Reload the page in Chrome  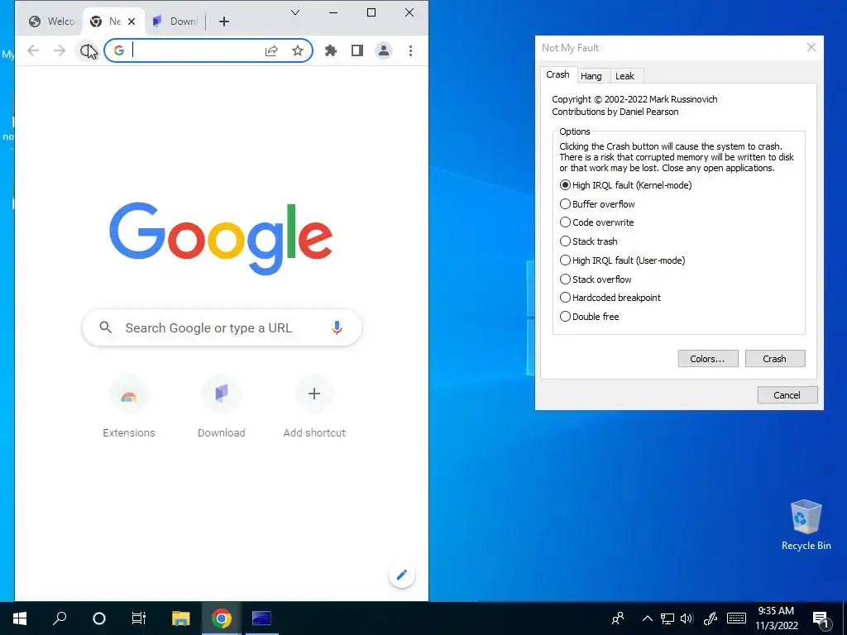[x=85, y=50]
